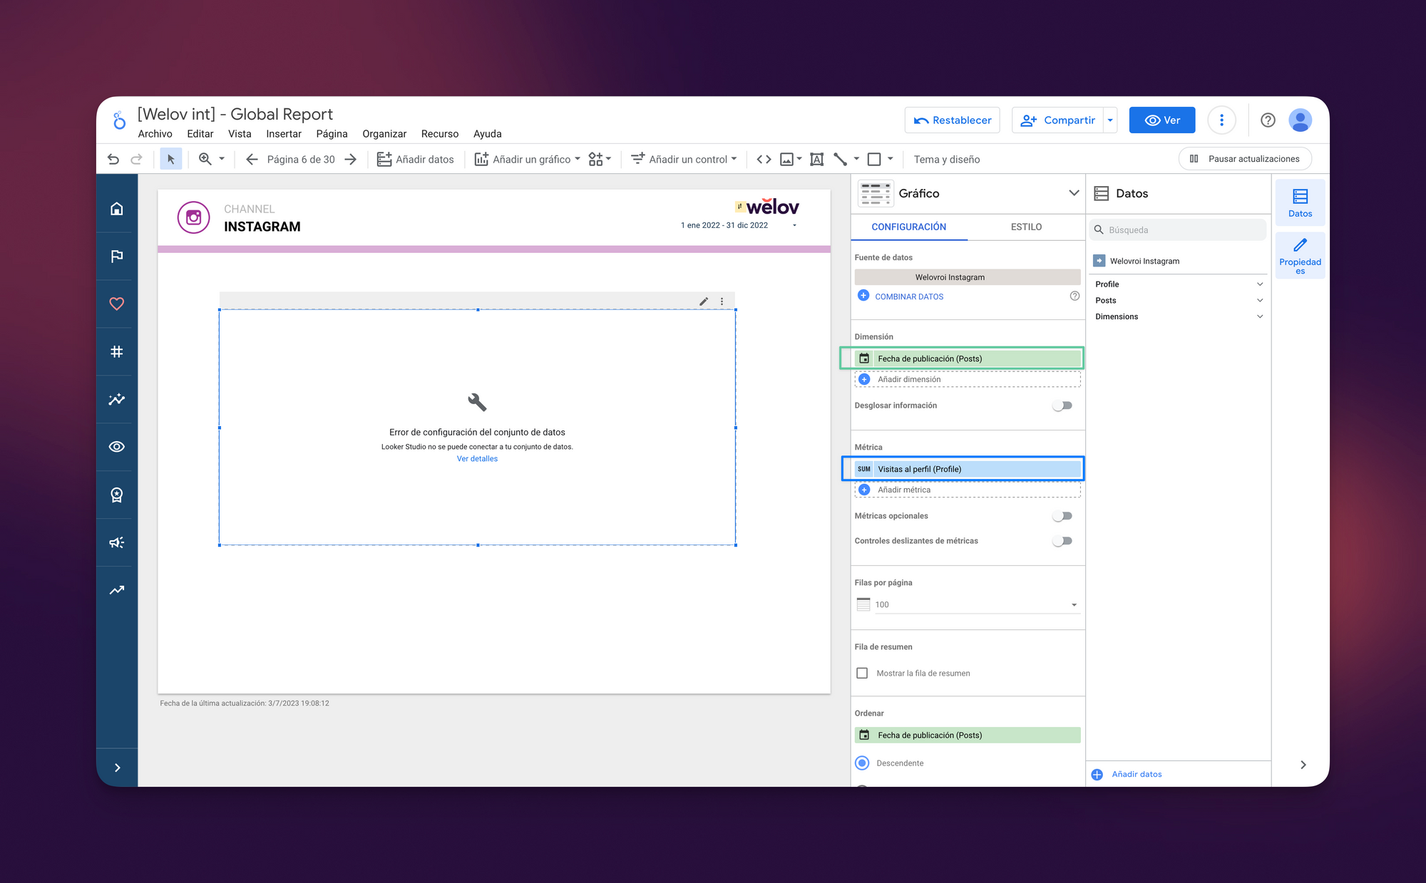The height and width of the screenshot is (883, 1426).
Task: Open chart three-dot options menu
Action: point(722,301)
